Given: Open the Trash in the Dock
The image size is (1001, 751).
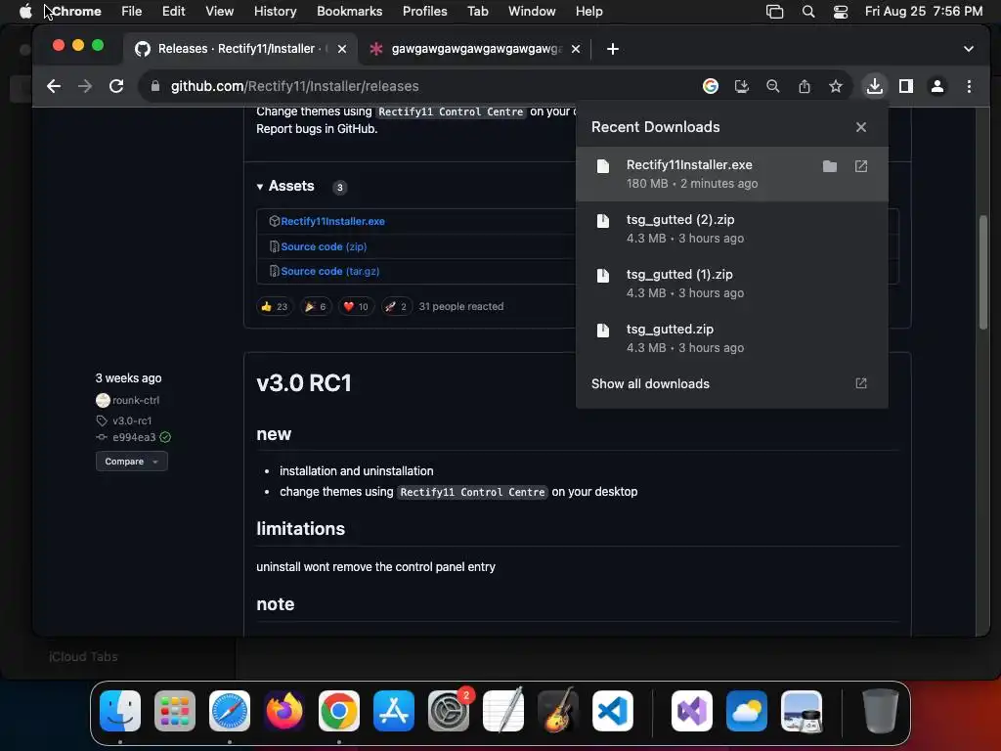Looking at the screenshot, I should tap(881, 711).
